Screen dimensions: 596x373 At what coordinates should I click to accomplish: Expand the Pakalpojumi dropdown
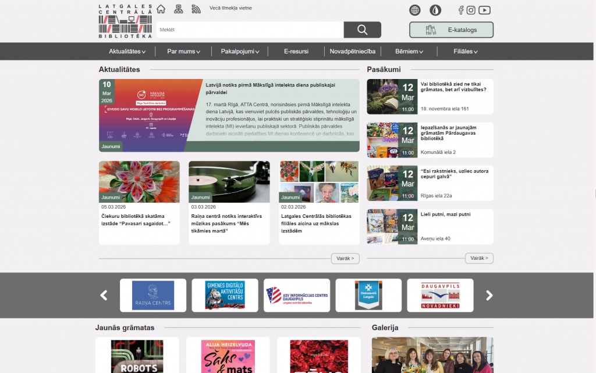(240, 51)
